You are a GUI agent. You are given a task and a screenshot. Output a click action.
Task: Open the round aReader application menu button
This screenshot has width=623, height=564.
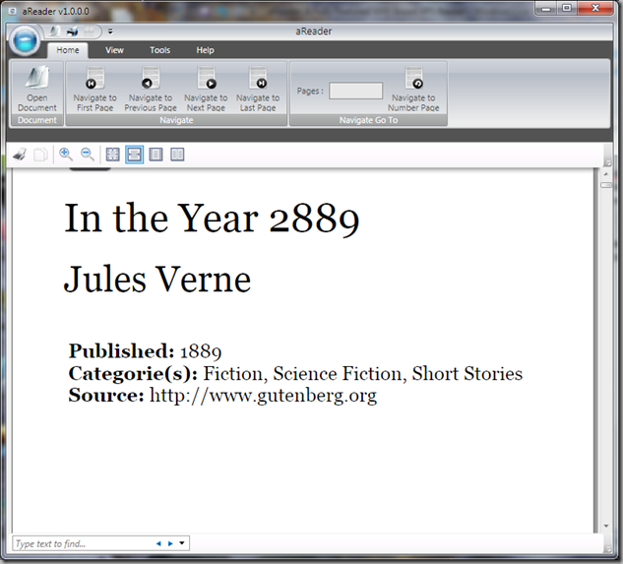(25, 40)
